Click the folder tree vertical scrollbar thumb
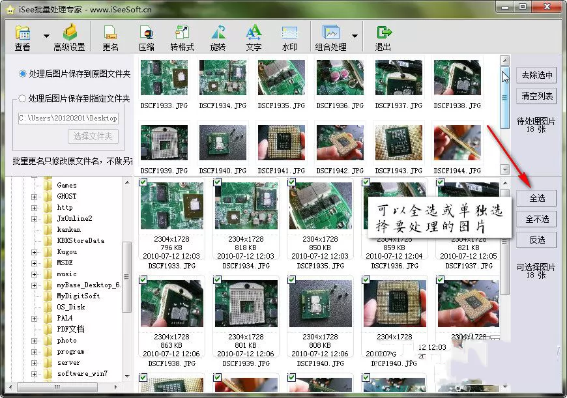Screen dimensions: 567x398 tap(126, 277)
